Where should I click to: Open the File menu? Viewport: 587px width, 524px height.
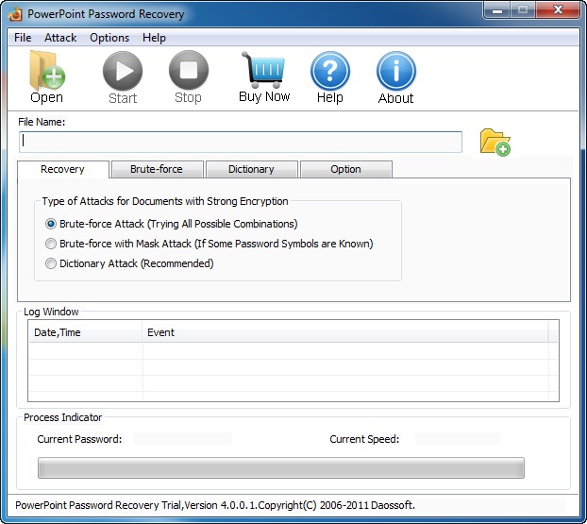pyautogui.click(x=23, y=38)
